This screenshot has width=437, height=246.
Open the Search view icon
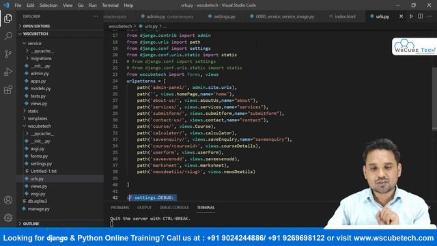click(8, 36)
